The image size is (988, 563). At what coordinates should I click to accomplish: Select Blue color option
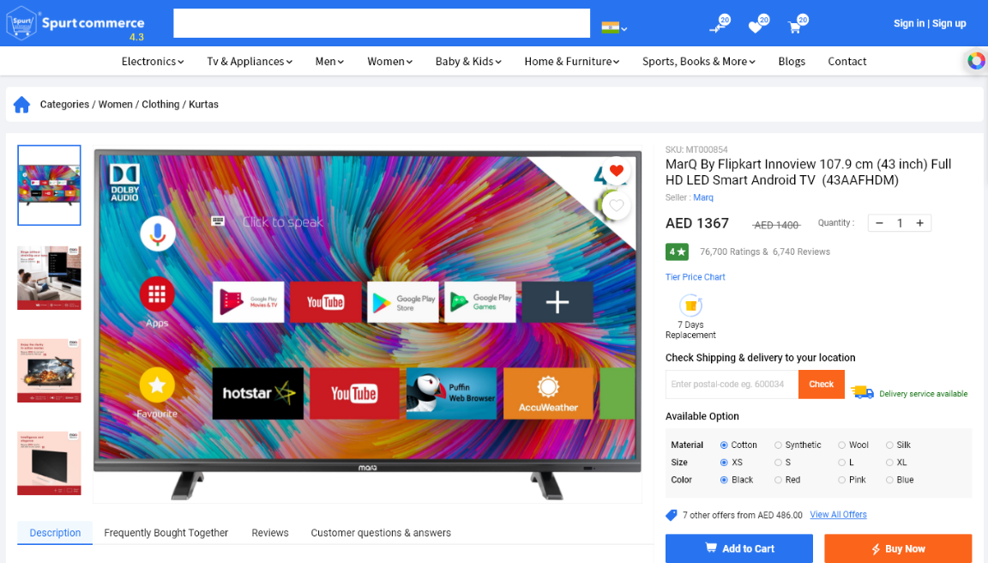889,481
